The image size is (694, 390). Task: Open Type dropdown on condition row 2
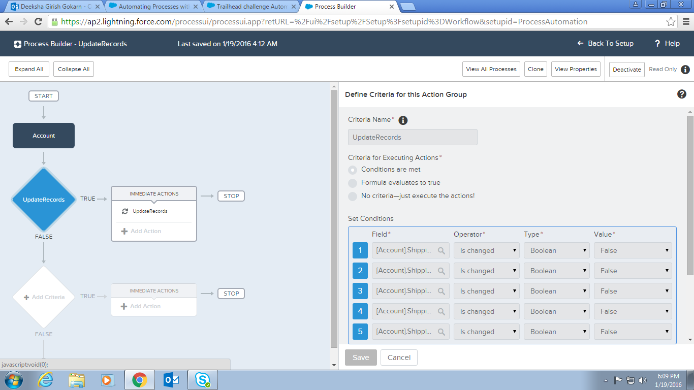click(x=557, y=271)
